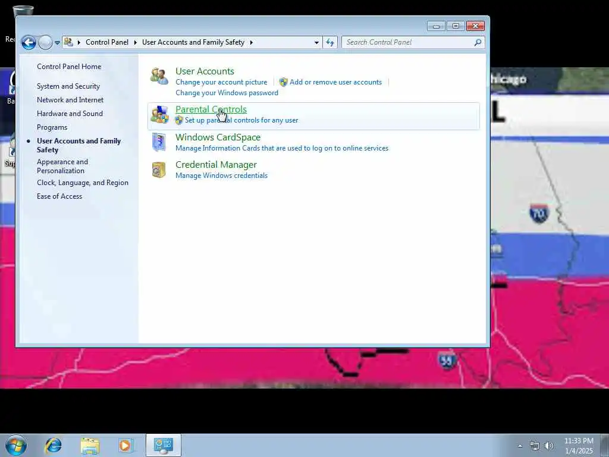Click the address bar user accounts icon
This screenshot has width=609, height=457.
pos(69,42)
